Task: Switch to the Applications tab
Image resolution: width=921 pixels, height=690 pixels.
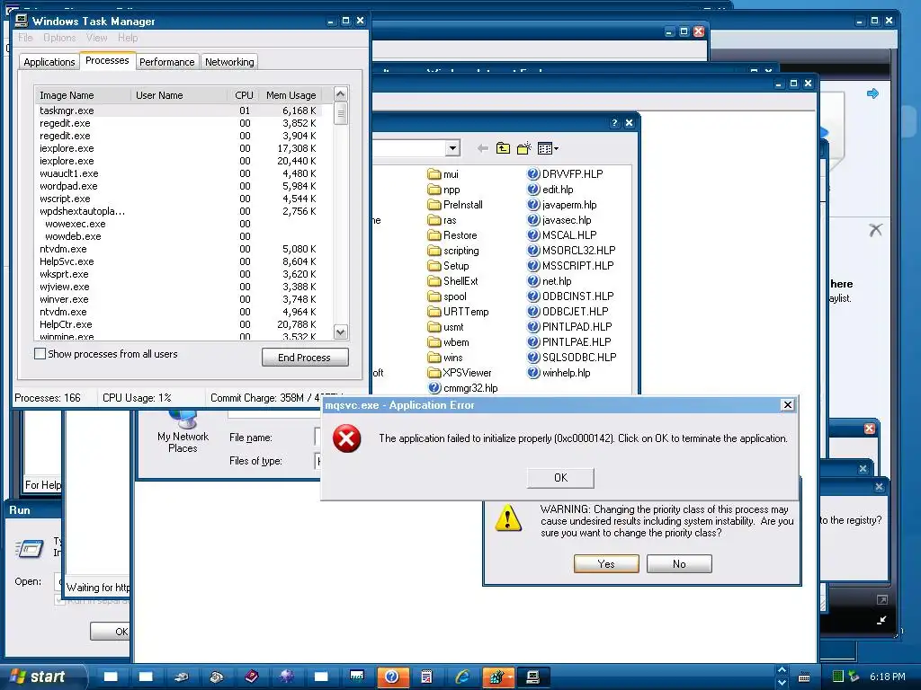Action: pos(49,62)
